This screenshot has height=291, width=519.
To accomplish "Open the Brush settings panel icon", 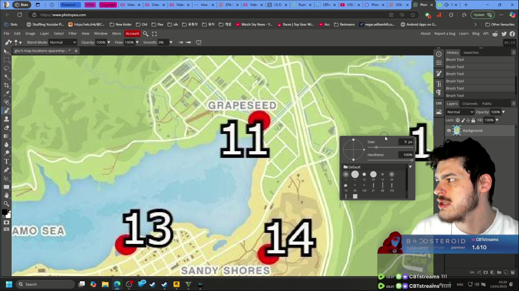I will click(439, 73).
